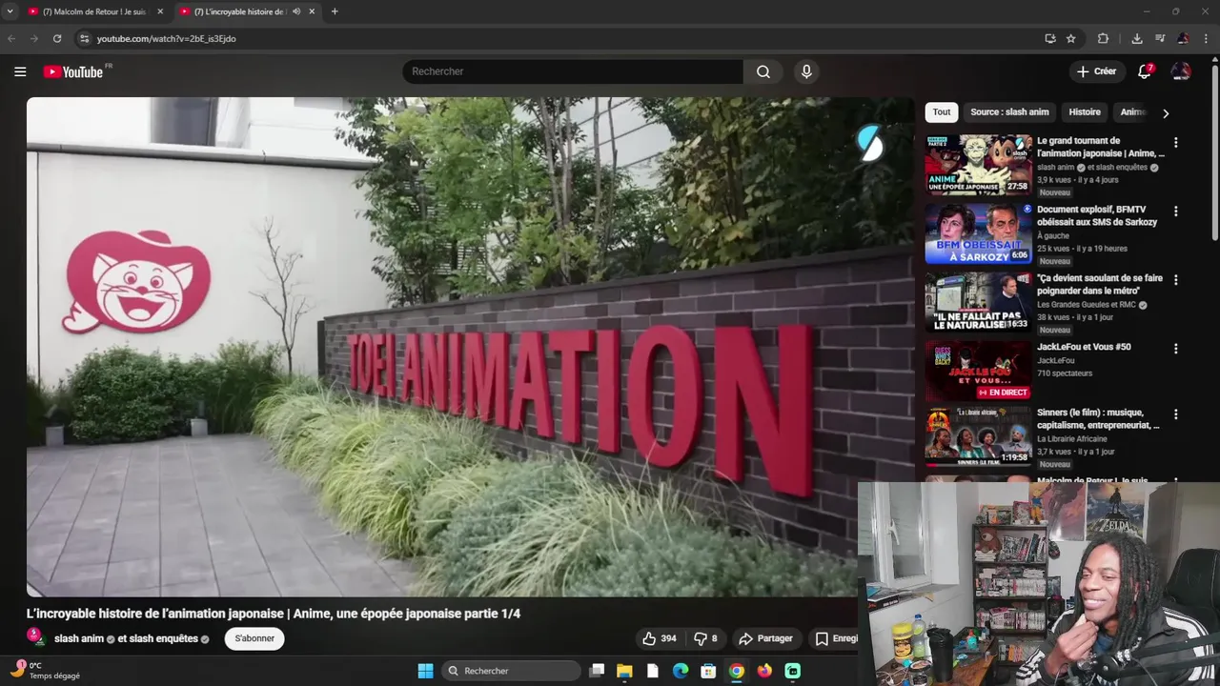Image resolution: width=1220 pixels, height=686 pixels.
Task: Start voice search with microphone icon
Action: [806, 71]
